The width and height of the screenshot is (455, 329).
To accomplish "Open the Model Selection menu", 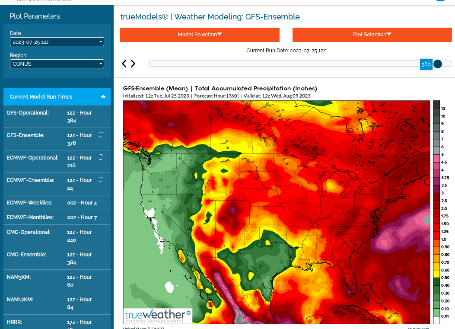I will pyautogui.click(x=200, y=35).
